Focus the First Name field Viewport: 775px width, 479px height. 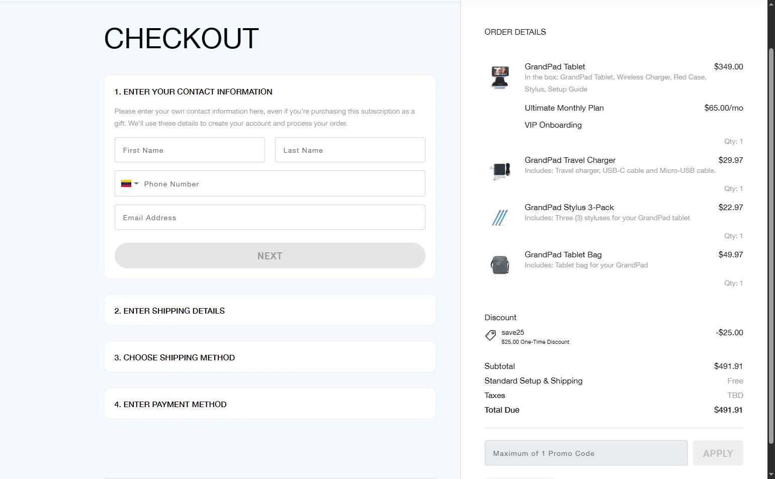coord(190,150)
